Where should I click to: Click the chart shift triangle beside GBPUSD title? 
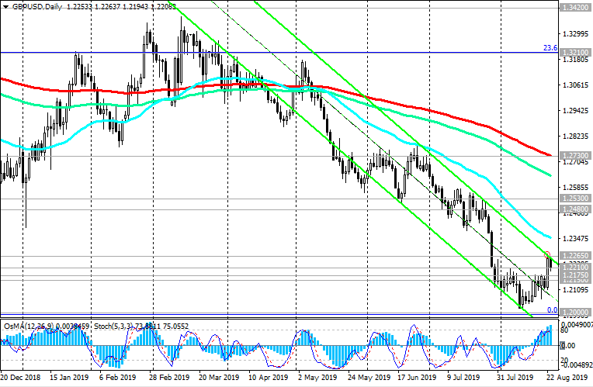5,5
